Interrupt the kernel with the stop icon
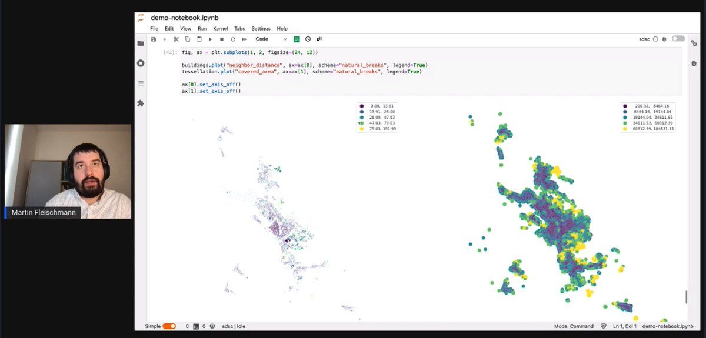This screenshot has width=706, height=338. click(x=222, y=39)
